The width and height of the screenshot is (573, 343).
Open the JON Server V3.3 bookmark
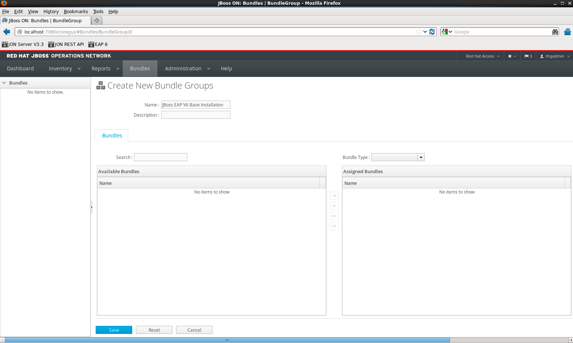coord(23,44)
